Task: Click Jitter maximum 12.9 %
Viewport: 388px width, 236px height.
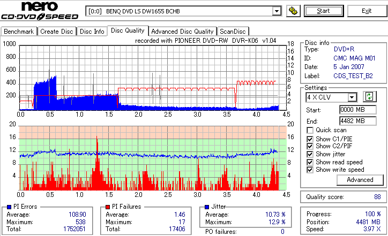Action: click(x=277, y=222)
